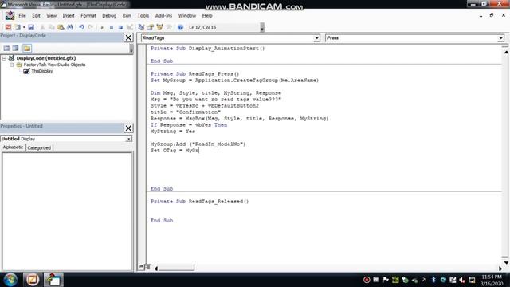Select DisplayCode (Untitled.gfx) project node
Viewport: 510px width, 287px height.
click(x=46, y=58)
